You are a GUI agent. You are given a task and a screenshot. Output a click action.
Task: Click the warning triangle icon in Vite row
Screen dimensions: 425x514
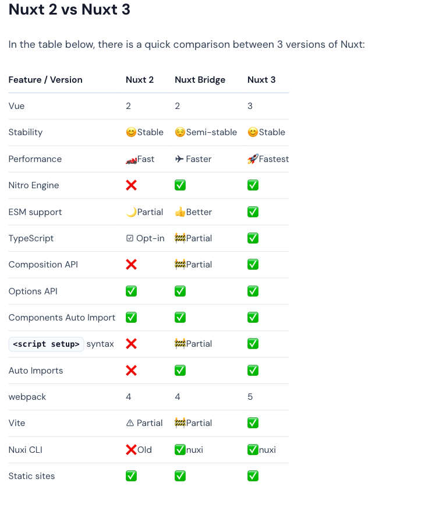[x=130, y=423]
